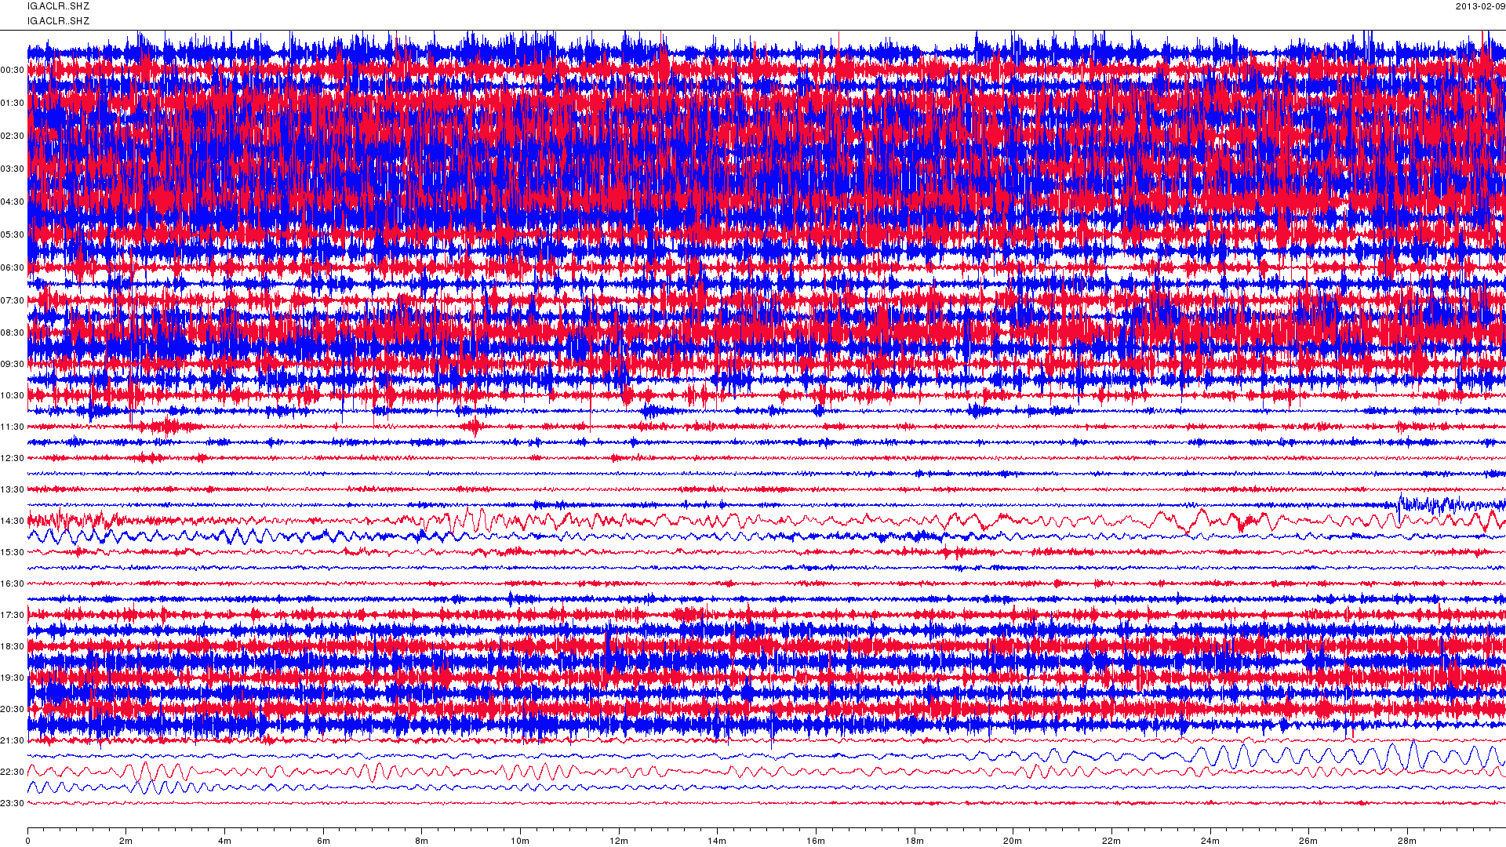Select the 06:30 time row label
The width and height of the screenshot is (1506, 847).
(x=13, y=268)
